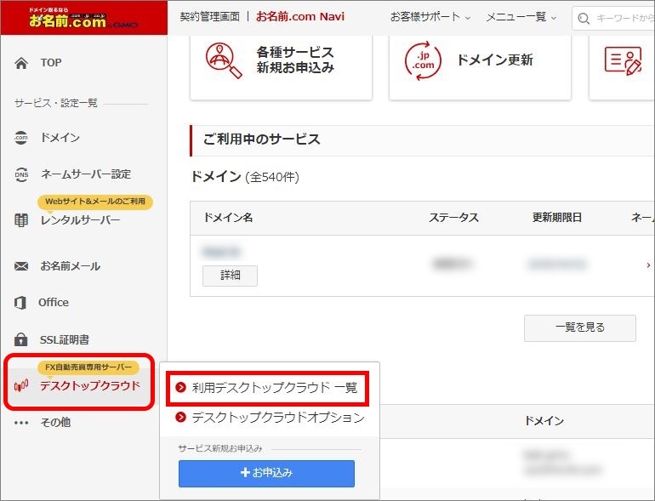Viewport: 655px width, 501px height.
Task: Click the デスクトップクラウド candlestick chart icon
Action: [x=21, y=385]
